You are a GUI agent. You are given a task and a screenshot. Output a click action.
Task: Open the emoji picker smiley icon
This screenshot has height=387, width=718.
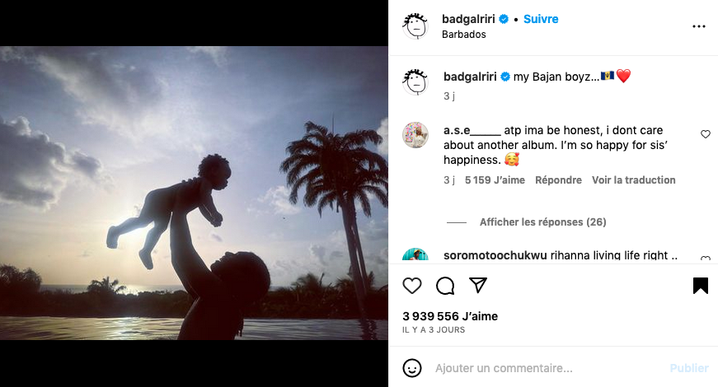coord(412,368)
